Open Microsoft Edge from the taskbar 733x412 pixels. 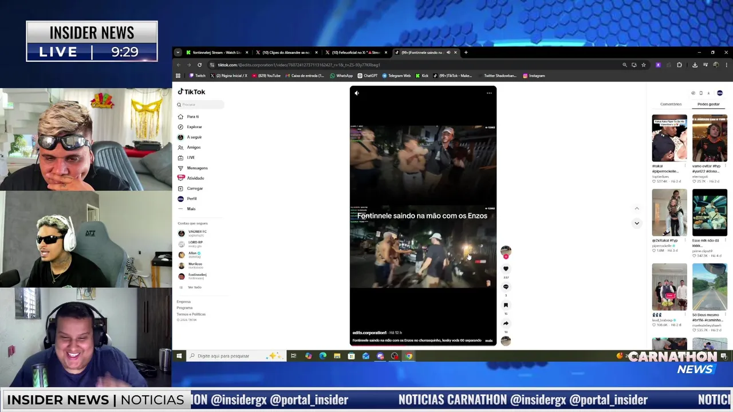pos(323,356)
